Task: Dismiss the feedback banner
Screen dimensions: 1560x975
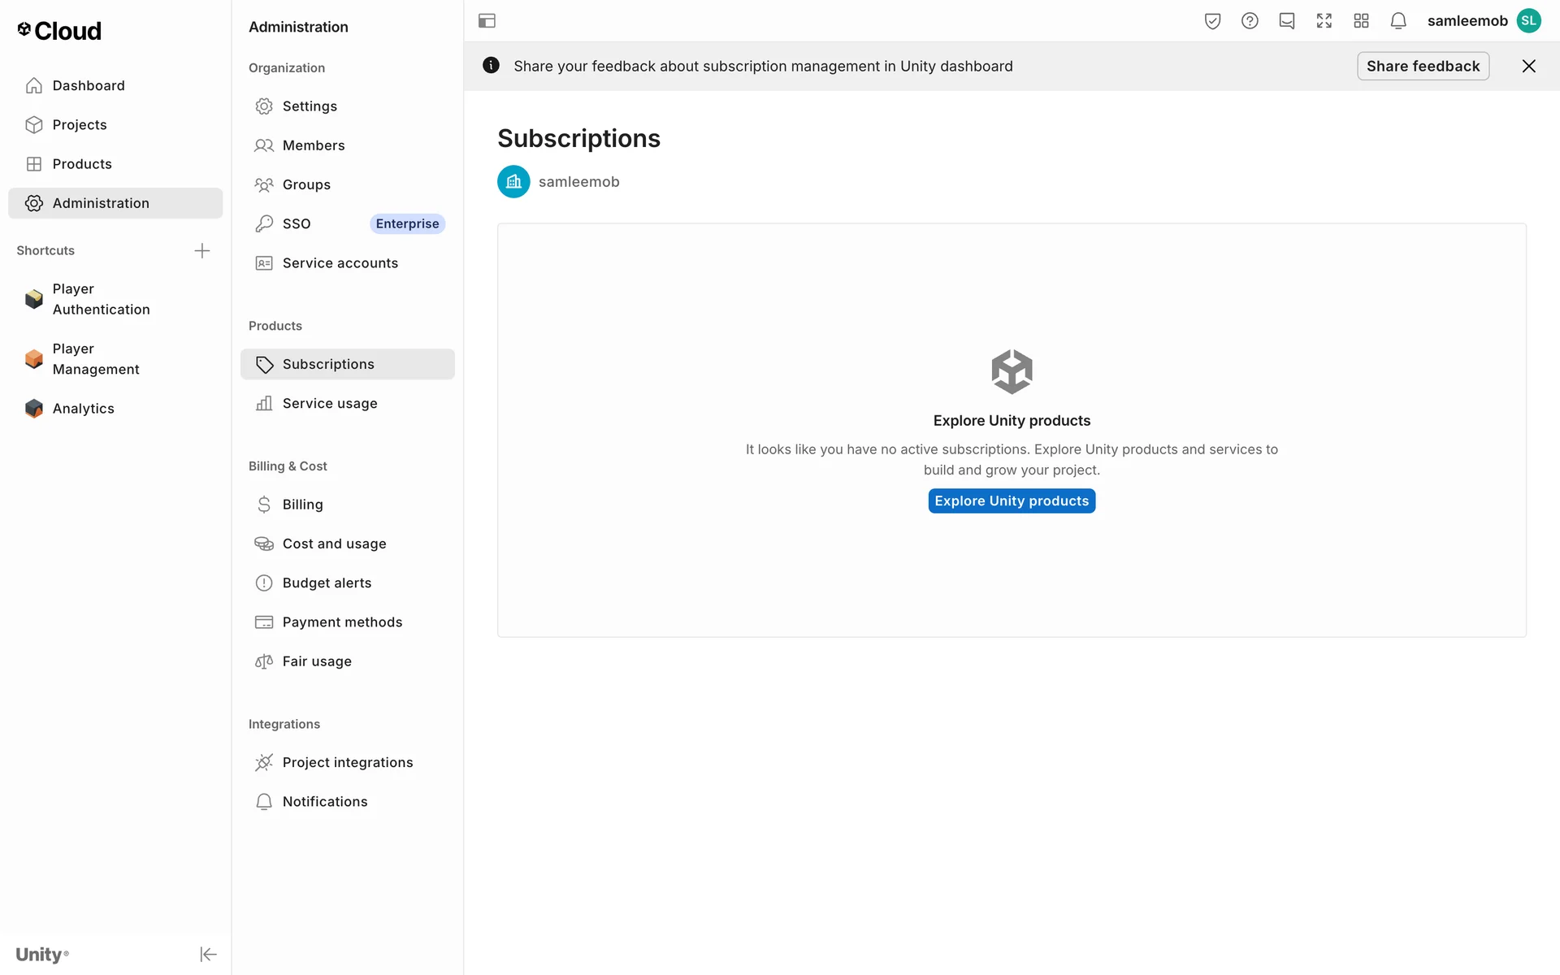Action: 1528,66
